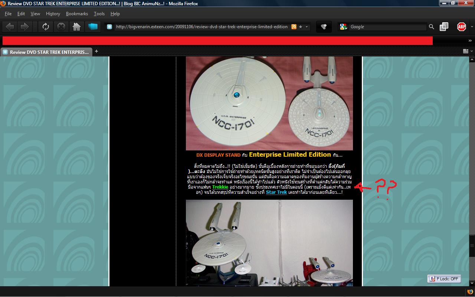Go forward to the next page

(24, 27)
